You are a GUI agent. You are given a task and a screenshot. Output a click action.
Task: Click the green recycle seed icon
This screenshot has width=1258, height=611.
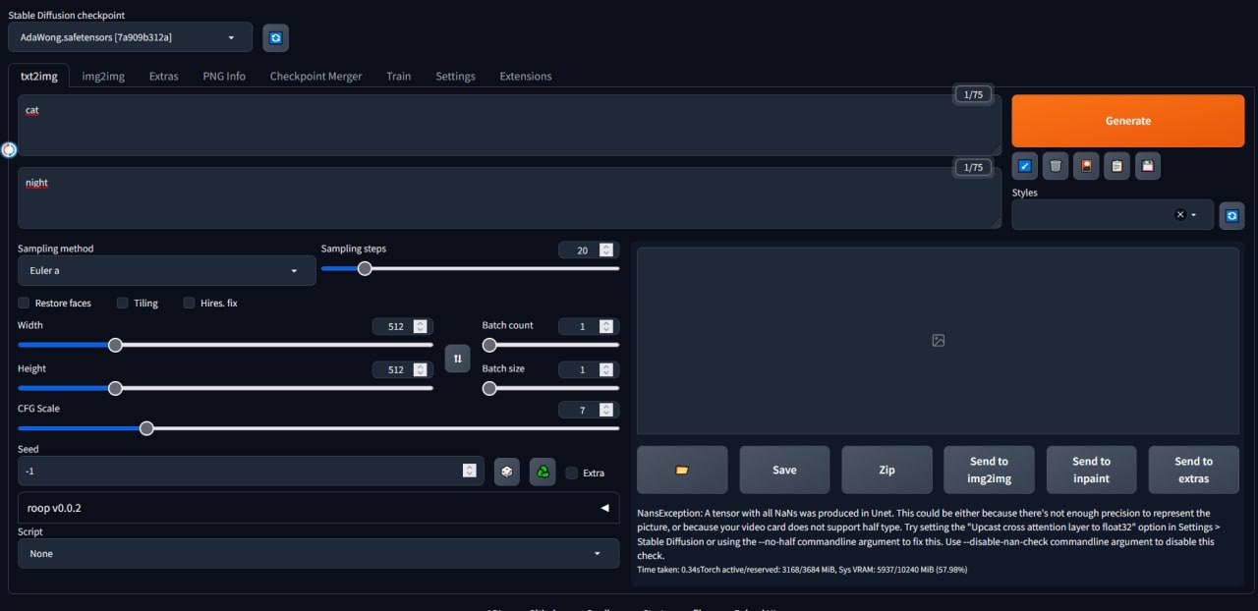click(543, 472)
